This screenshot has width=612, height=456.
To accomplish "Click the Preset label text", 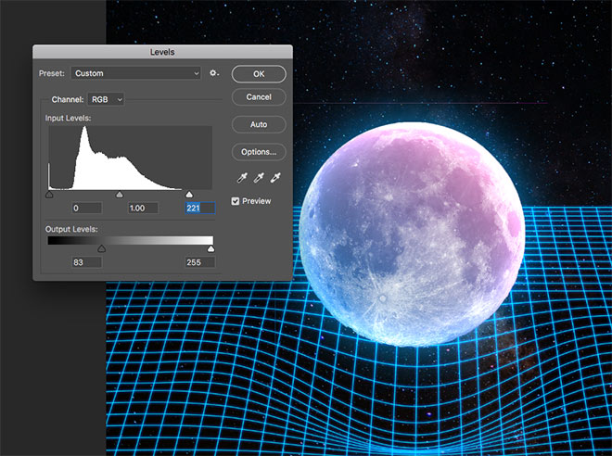I will tap(52, 73).
